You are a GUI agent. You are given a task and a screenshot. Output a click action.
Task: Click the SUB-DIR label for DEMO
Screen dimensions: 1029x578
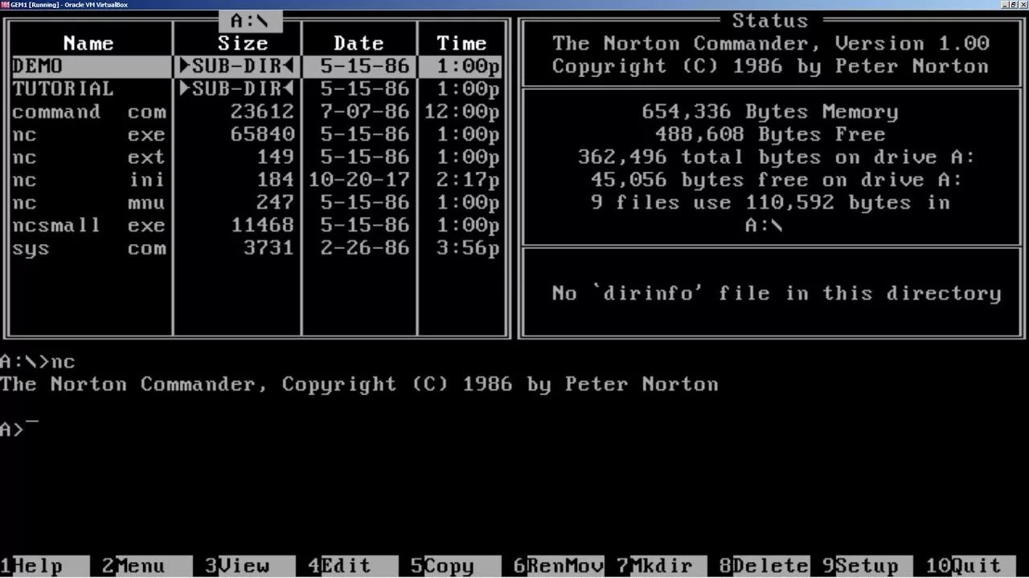coord(237,66)
